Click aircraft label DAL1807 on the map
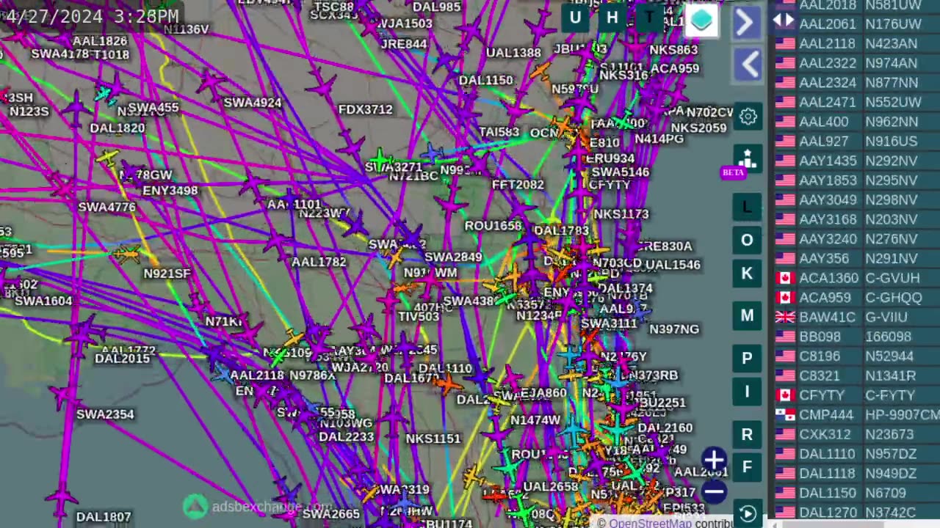940x528 pixels. (x=104, y=518)
